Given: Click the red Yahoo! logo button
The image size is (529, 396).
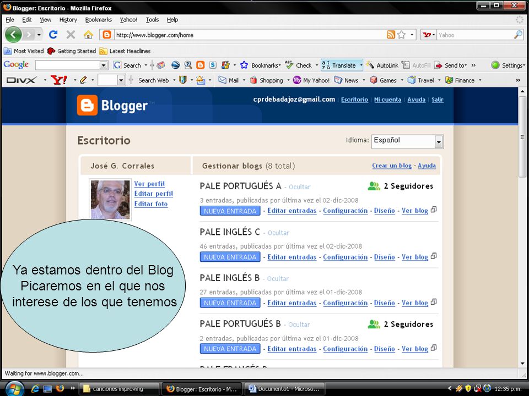Looking at the screenshot, I should (x=59, y=80).
